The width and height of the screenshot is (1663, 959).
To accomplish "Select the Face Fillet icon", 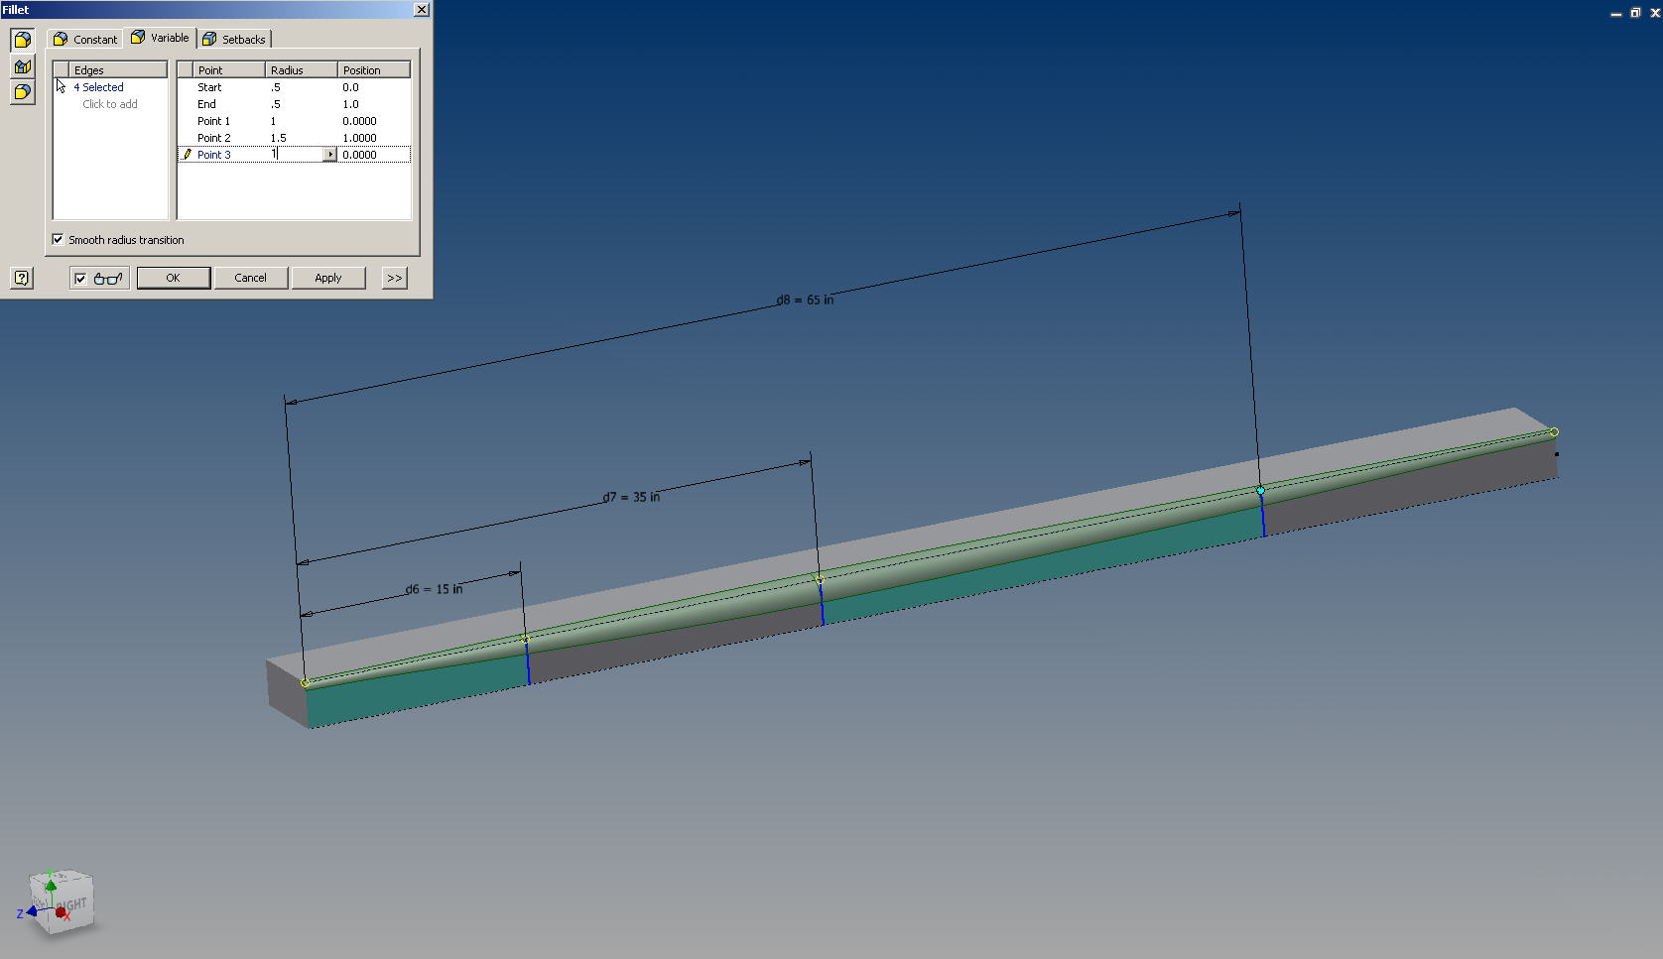I will tap(22, 65).
